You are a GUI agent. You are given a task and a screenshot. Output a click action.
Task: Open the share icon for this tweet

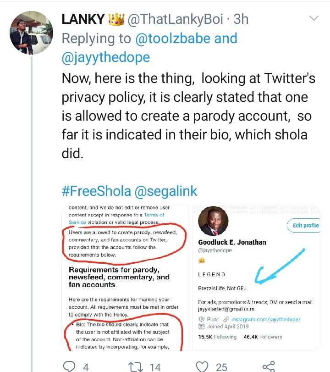[268, 366]
